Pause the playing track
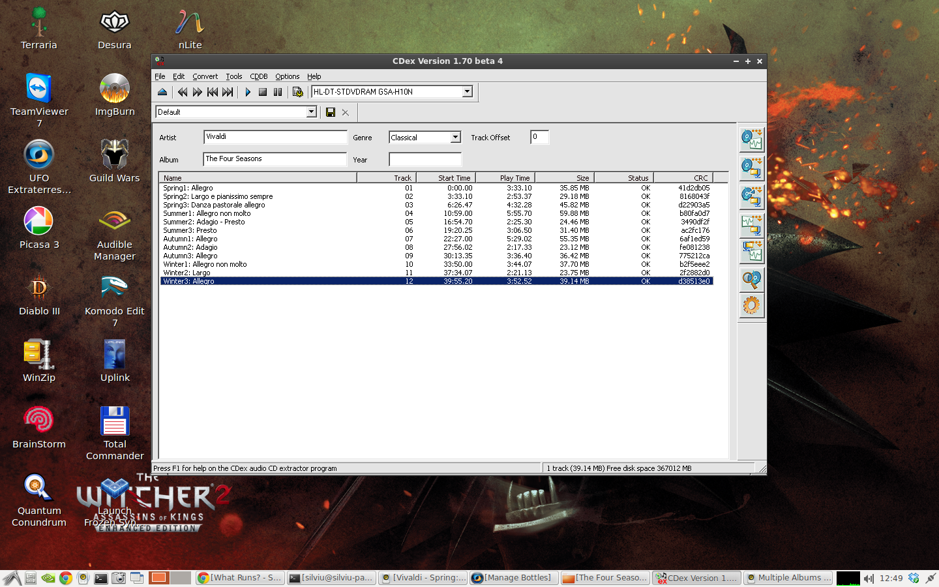Viewport: 939px width, 587px height. 278,92
